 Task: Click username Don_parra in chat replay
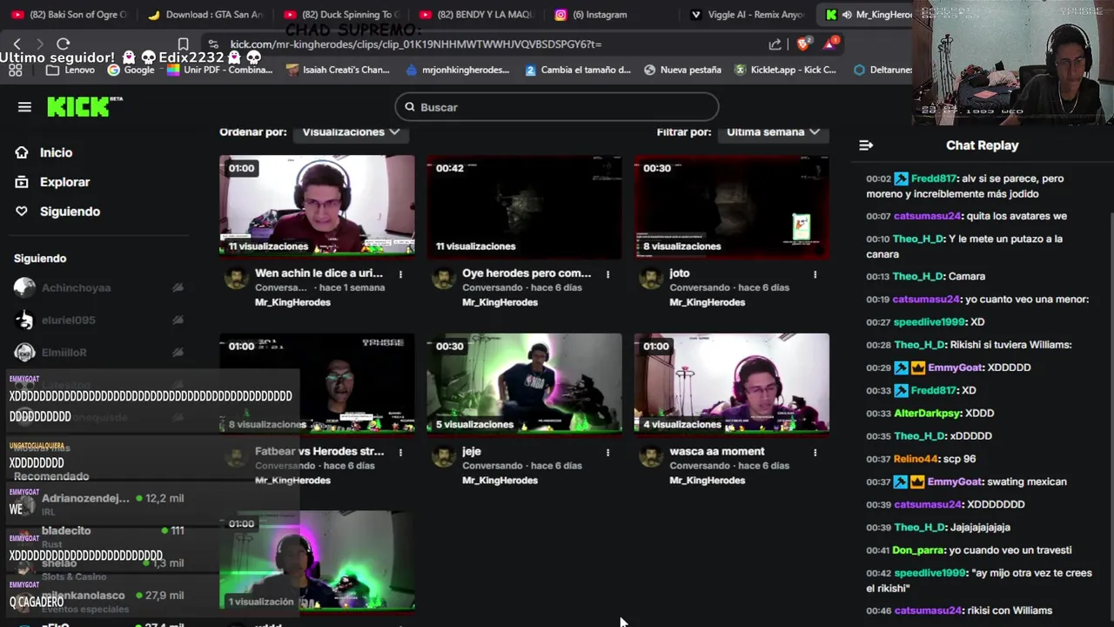(x=918, y=550)
